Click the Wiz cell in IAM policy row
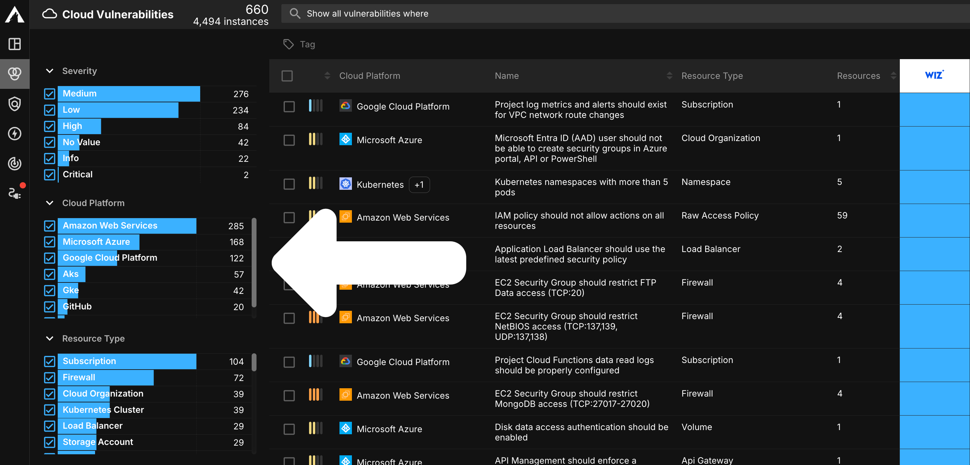This screenshot has width=970, height=465. click(935, 221)
